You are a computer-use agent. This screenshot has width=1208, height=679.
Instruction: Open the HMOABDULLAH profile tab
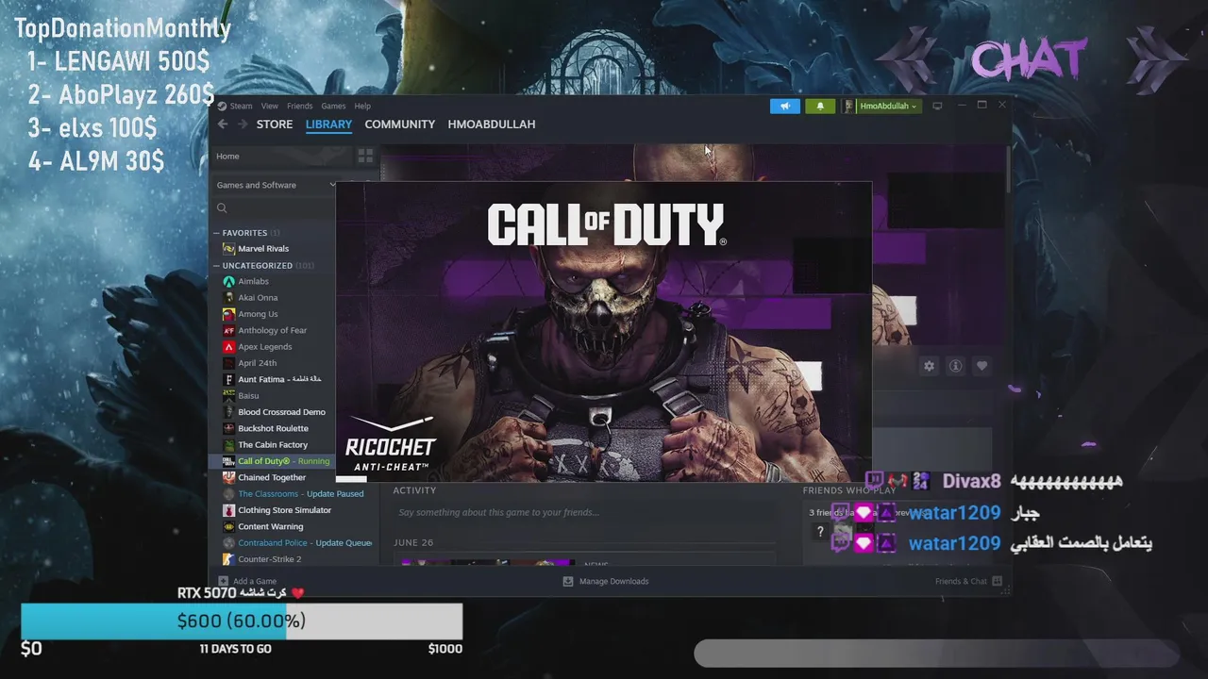click(x=492, y=124)
